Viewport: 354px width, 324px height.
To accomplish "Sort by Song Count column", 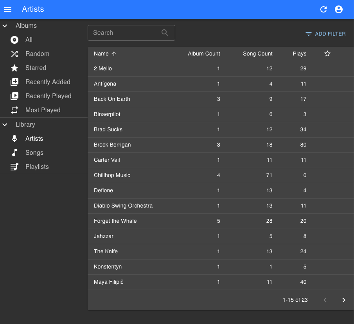I will click(258, 54).
